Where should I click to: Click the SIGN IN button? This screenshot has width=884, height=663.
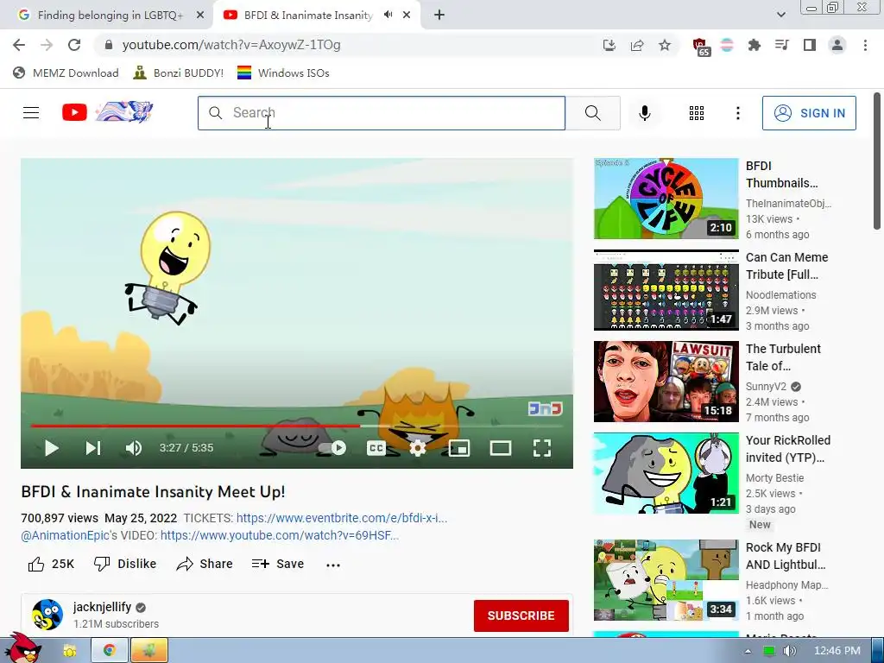point(809,113)
